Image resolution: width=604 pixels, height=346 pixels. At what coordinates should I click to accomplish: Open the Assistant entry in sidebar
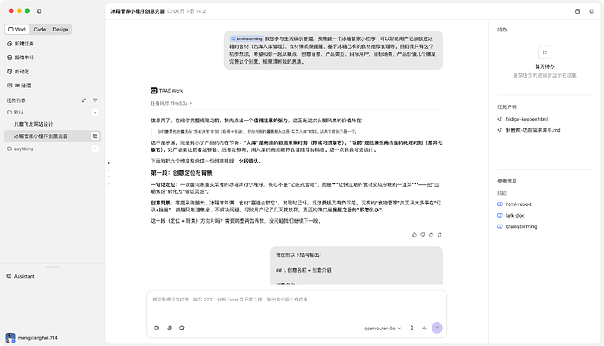[x=21, y=276]
